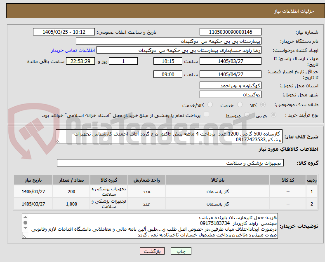Screen dimensions: 325x262
Task: Toggle the اسناد خزانه اسلامی payment checkbox
Action: point(207,115)
